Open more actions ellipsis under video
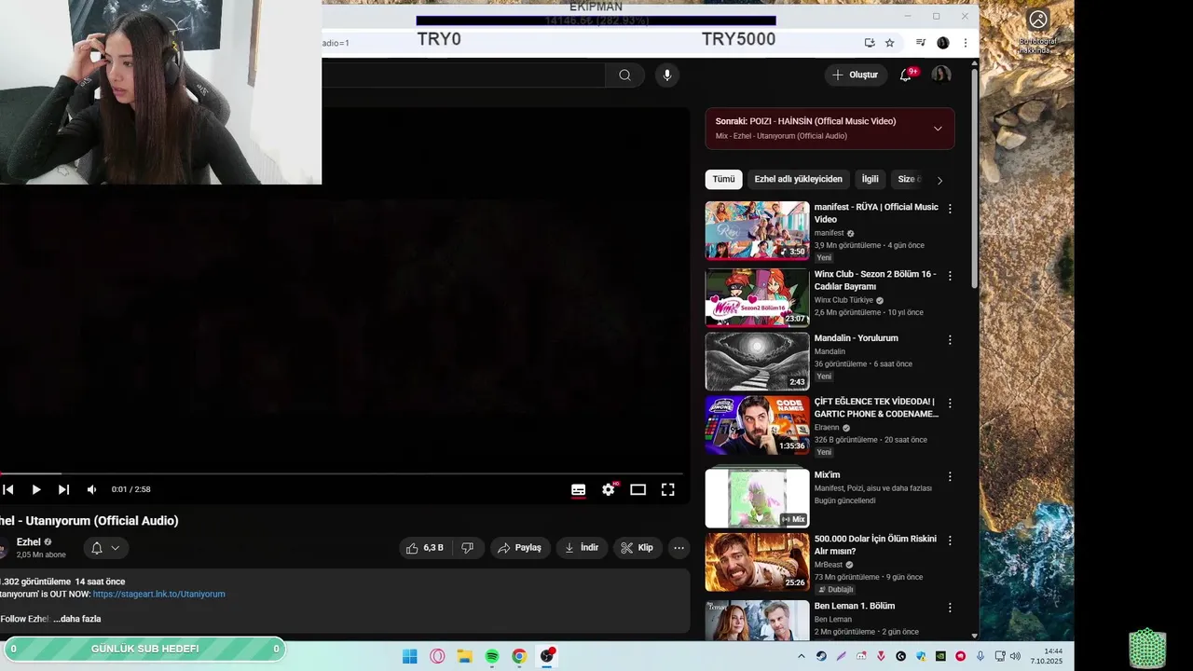 click(x=679, y=548)
